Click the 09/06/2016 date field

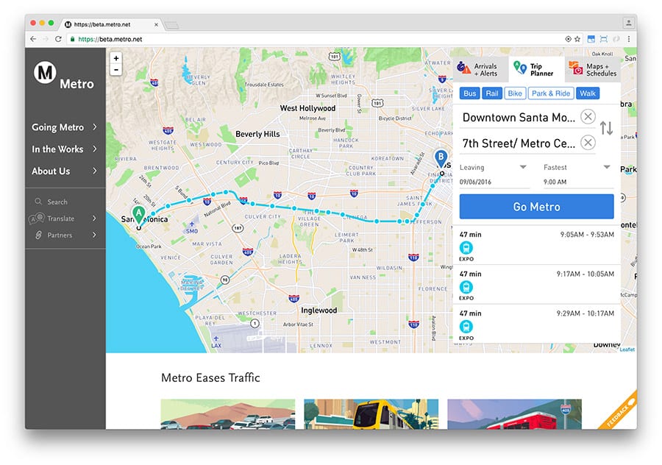494,182
